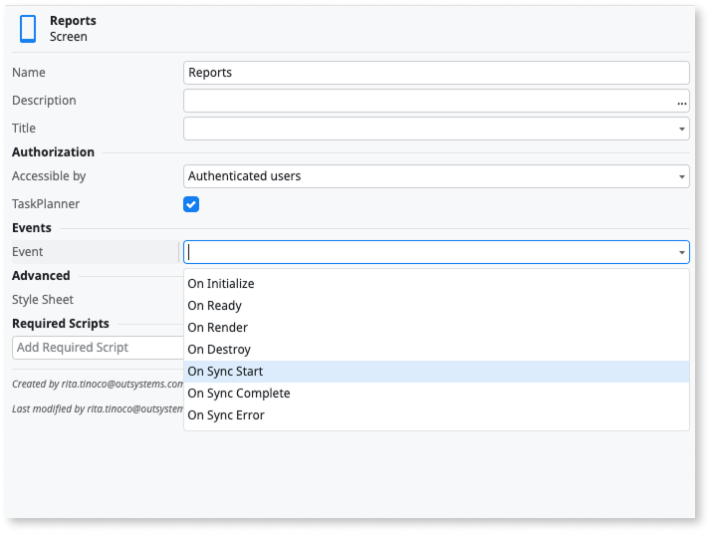Click the TaskPlanner label
This screenshot has width=710, height=533.
[46, 204]
